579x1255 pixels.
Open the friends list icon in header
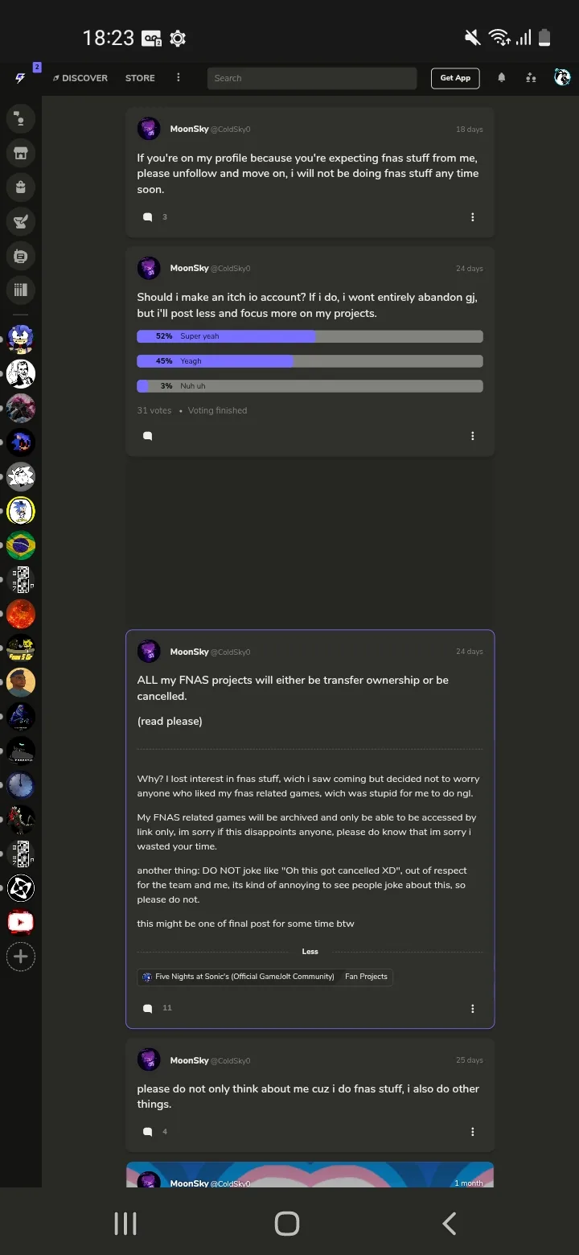pos(531,78)
